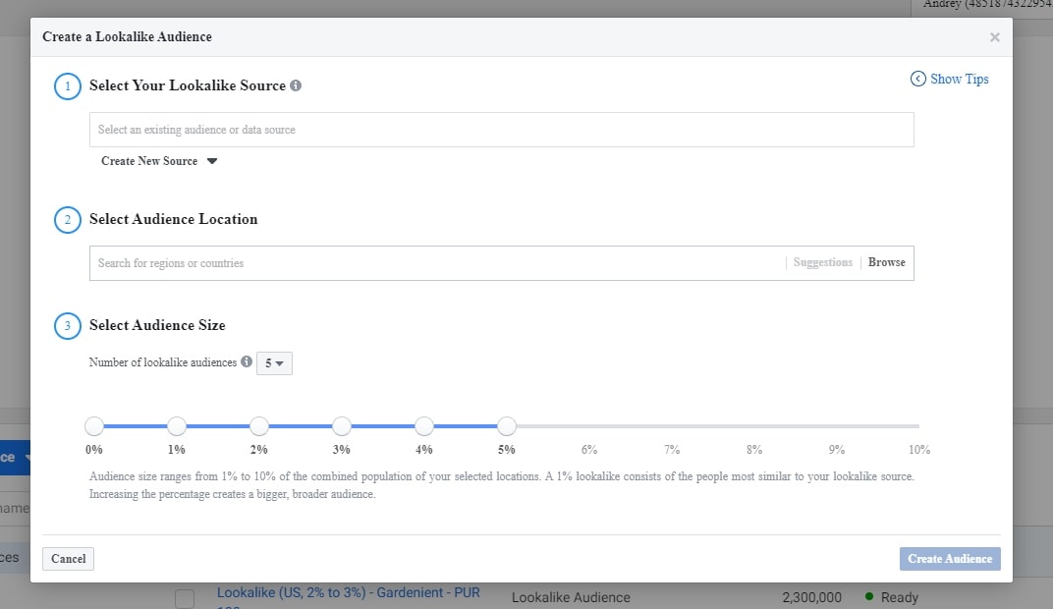Open the number of lookalike audiences dropdown
This screenshot has height=609, width=1053.
coord(274,363)
